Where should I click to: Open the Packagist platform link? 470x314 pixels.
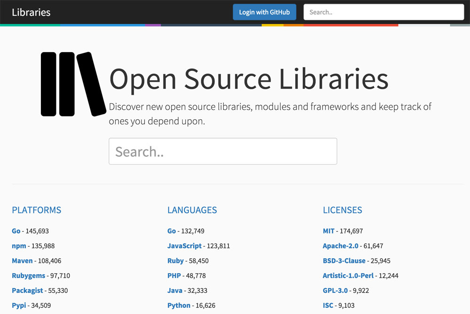click(28, 291)
